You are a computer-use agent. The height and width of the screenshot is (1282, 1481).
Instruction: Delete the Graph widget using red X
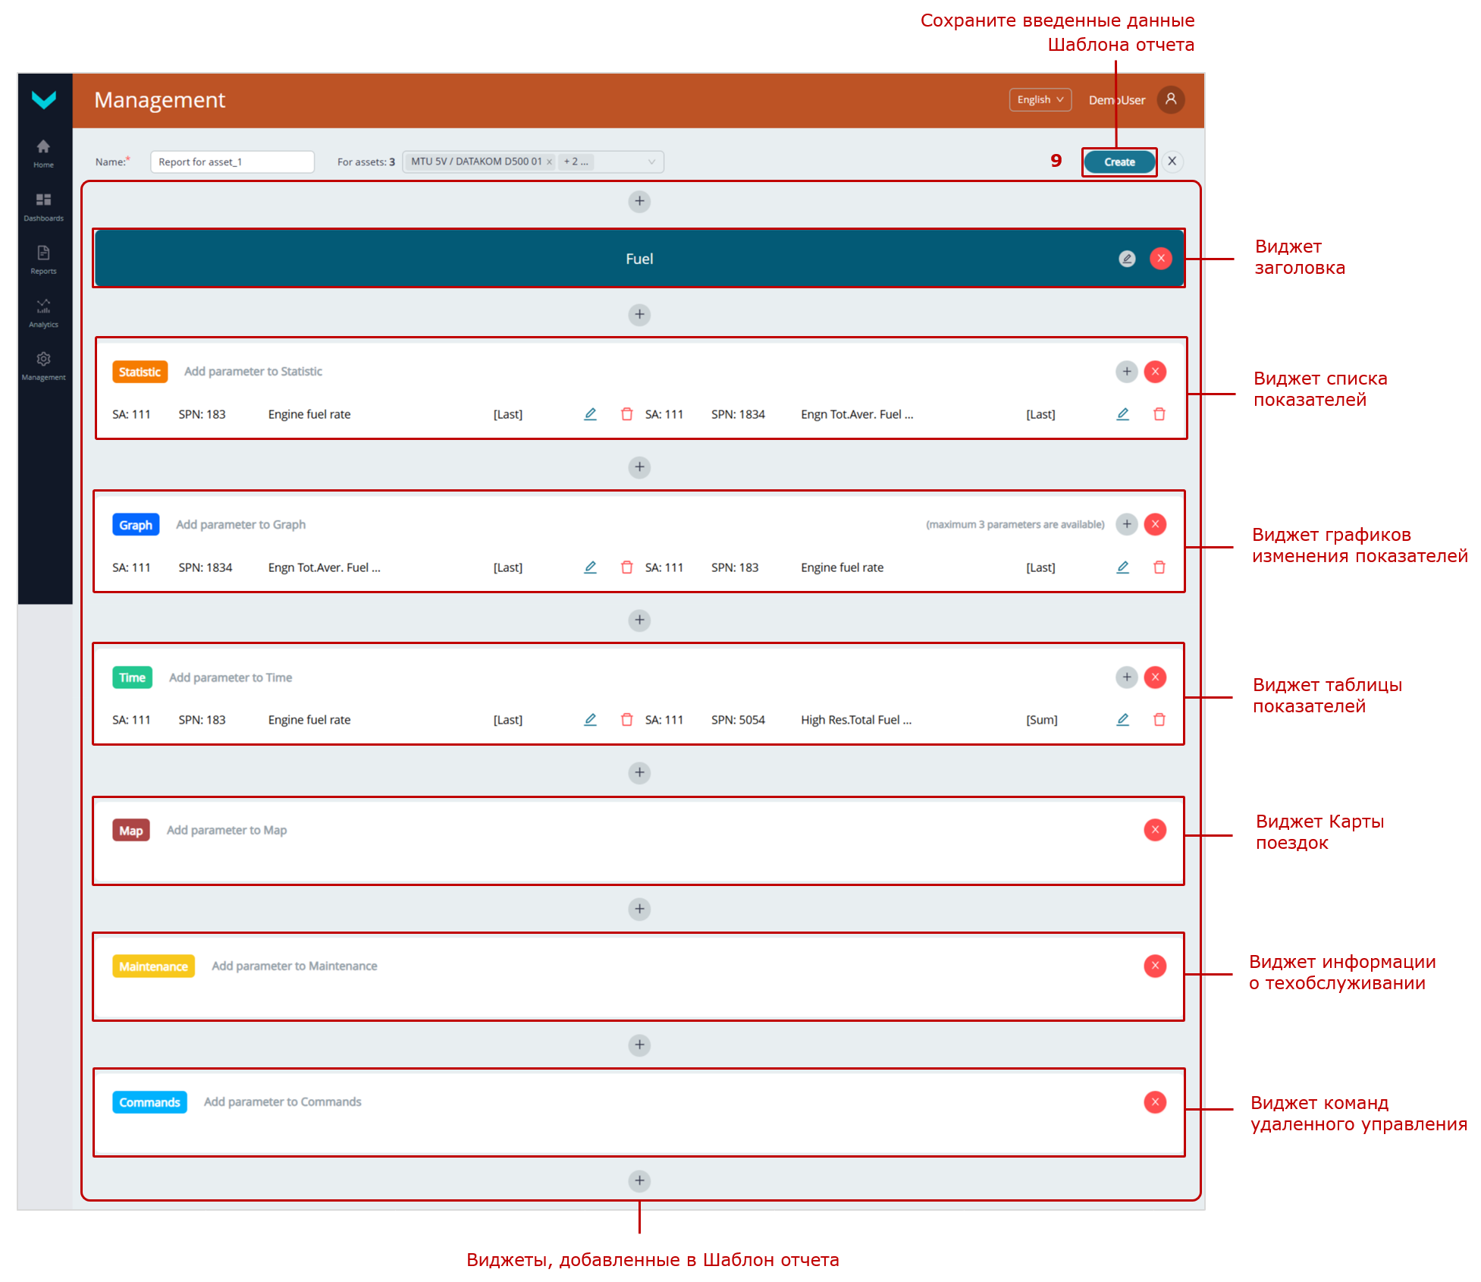(1154, 524)
